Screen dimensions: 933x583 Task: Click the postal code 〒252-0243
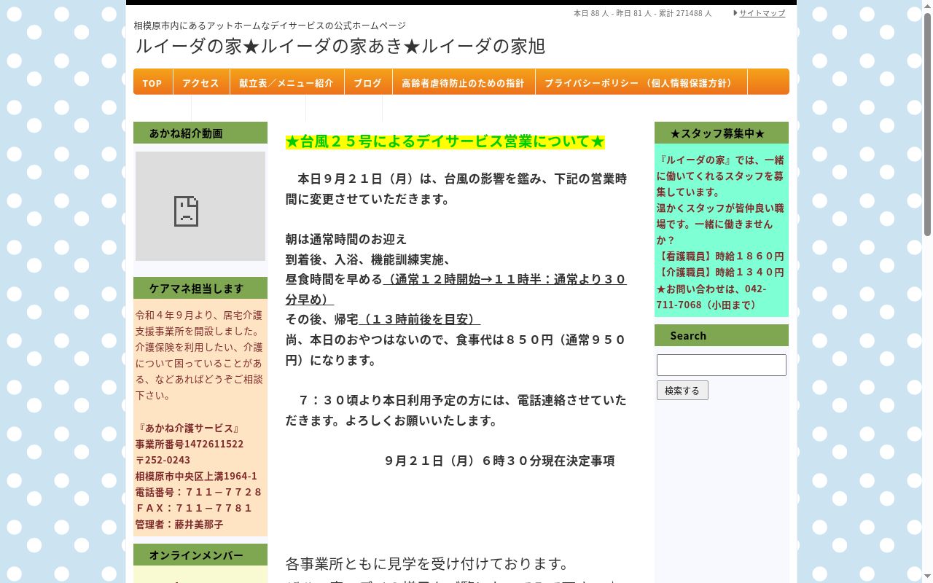click(163, 460)
